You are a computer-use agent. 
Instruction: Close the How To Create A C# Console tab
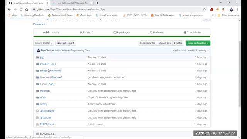(x=90, y=3)
